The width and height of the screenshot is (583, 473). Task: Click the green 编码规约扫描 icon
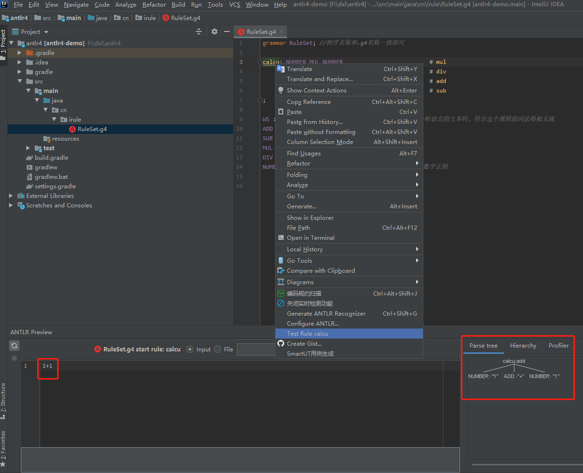(281, 293)
